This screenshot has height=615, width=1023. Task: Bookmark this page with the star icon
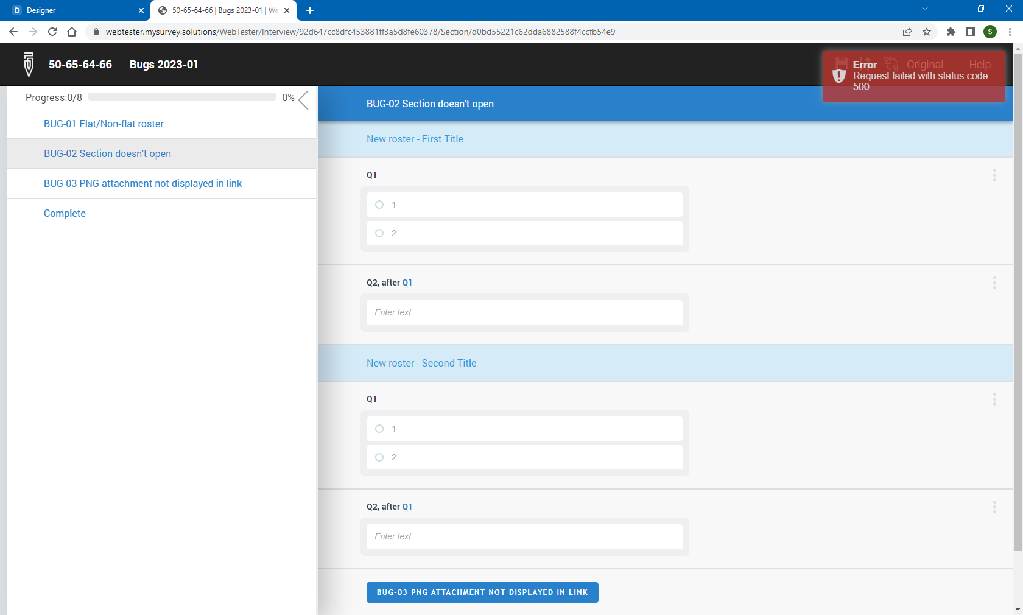927,32
